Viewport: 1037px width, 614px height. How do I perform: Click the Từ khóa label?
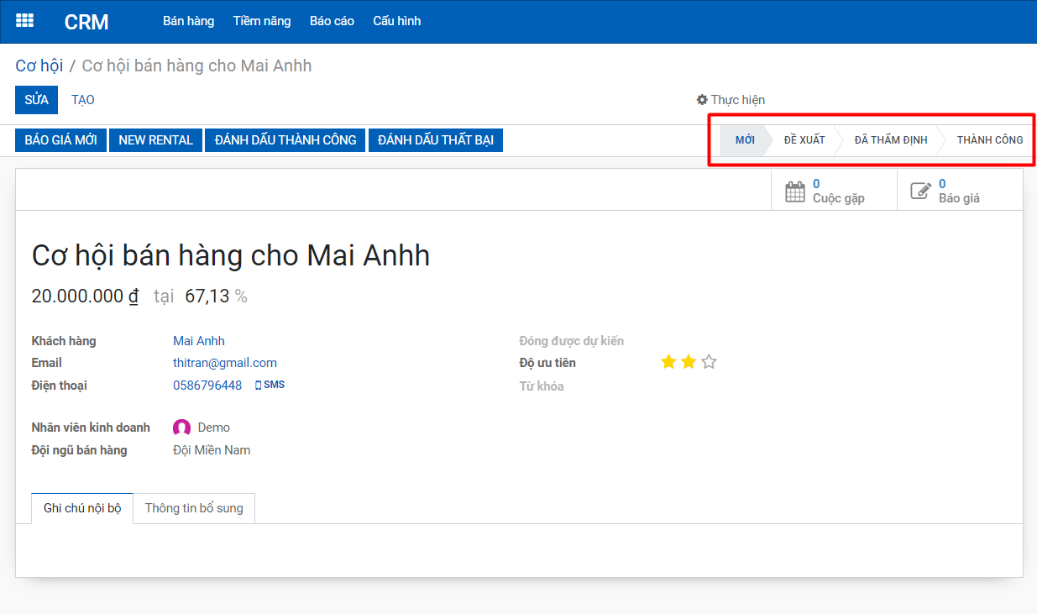[x=542, y=386]
